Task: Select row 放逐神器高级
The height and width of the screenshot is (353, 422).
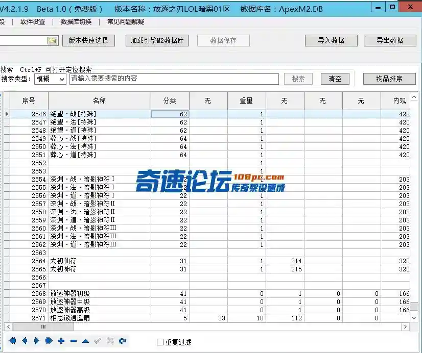Action: (x=207, y=310)
